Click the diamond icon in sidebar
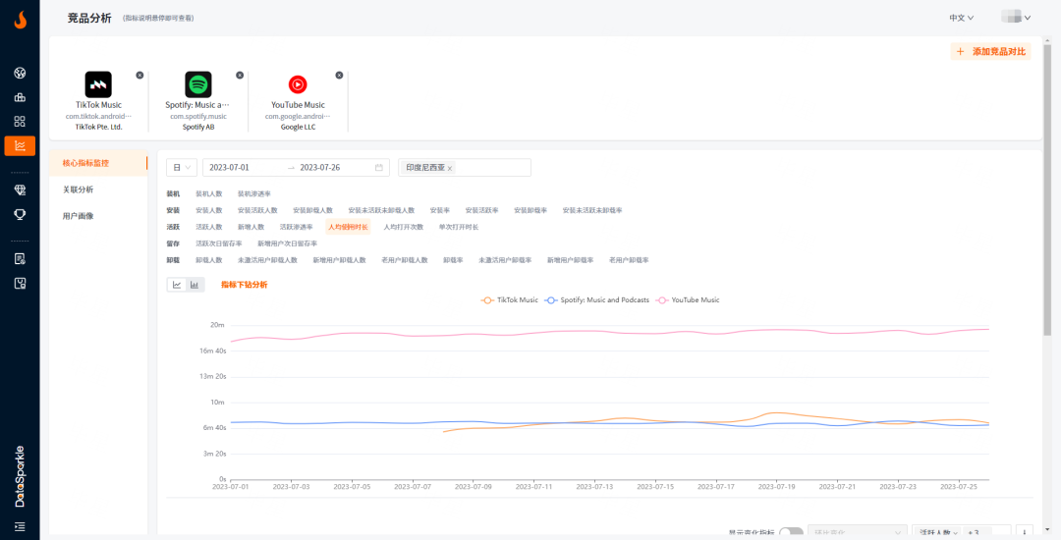The image size is (1061, 540). (20, 189)
